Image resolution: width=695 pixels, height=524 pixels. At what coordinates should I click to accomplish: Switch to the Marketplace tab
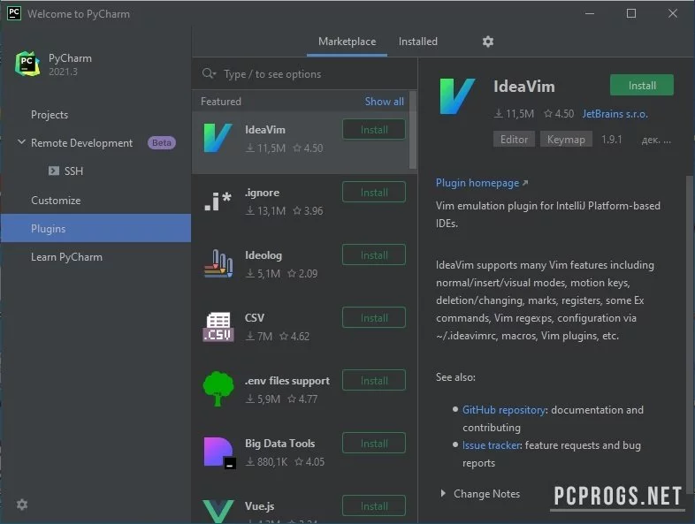pyautogui.click(x=347, y=42)
